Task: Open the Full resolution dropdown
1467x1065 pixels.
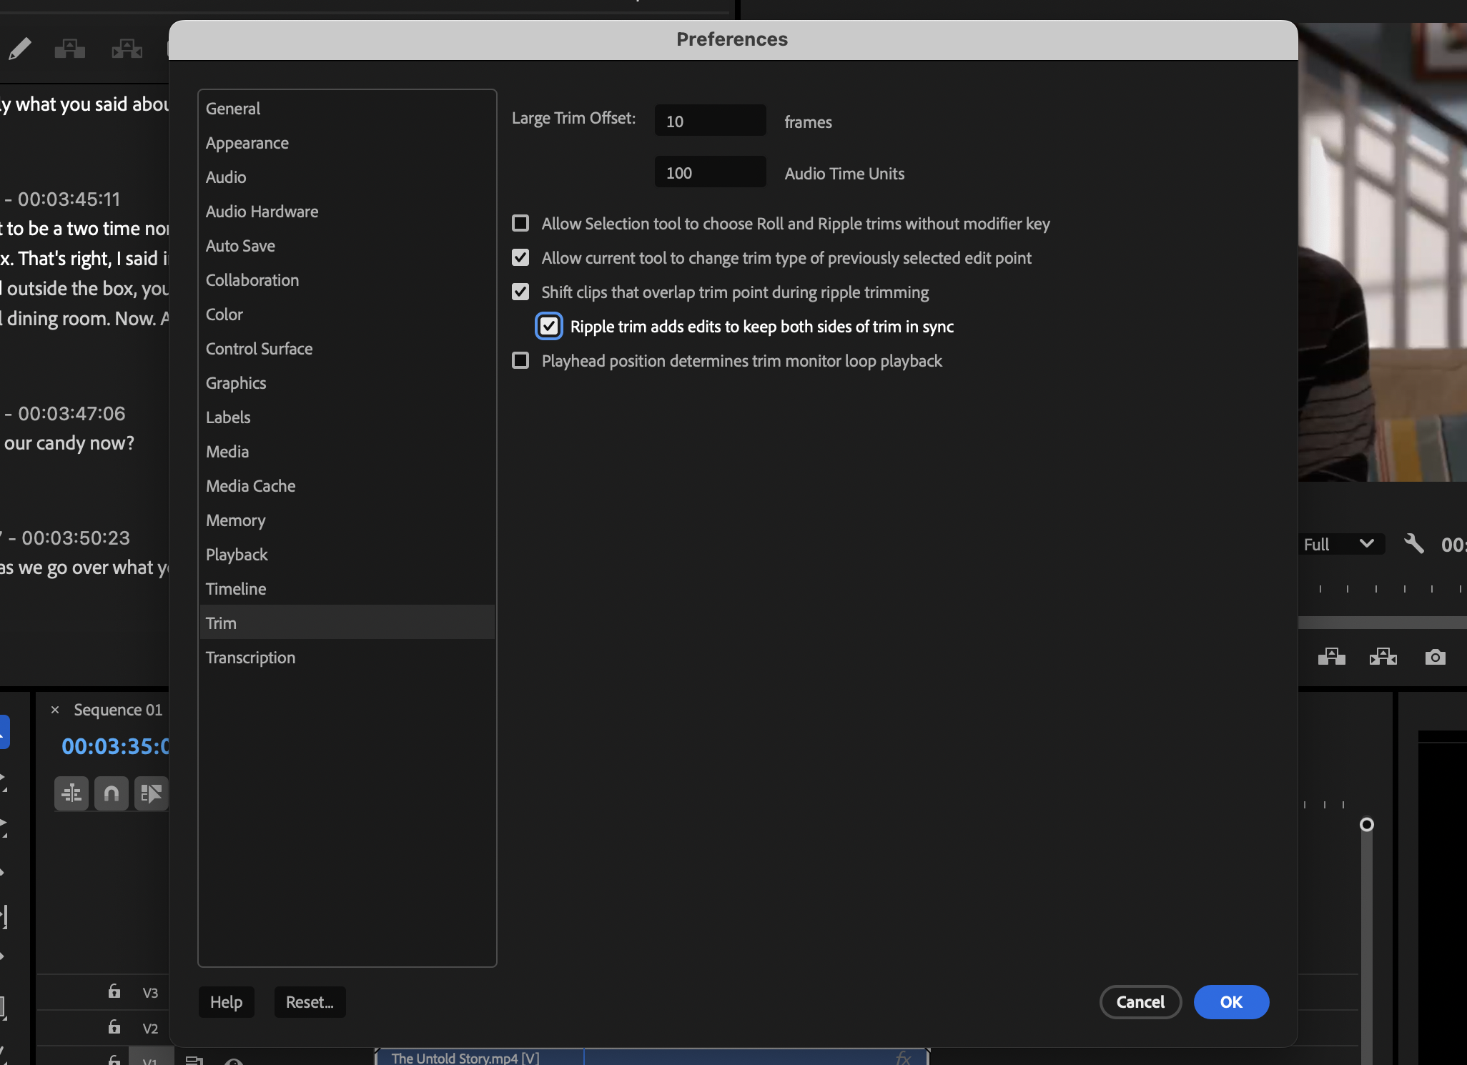Action: point(1340,544)
